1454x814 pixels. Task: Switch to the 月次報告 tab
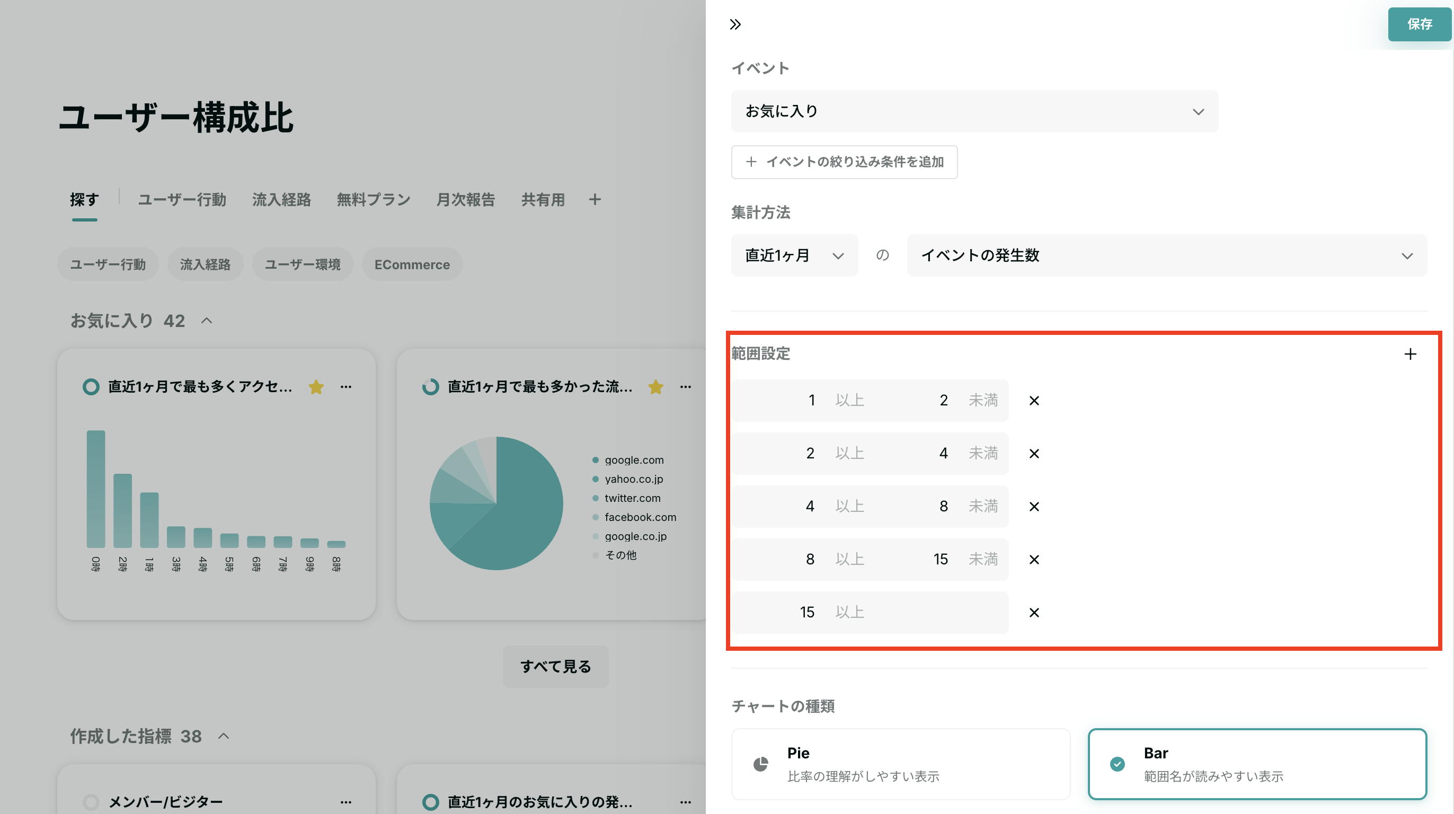click(466, 200)
